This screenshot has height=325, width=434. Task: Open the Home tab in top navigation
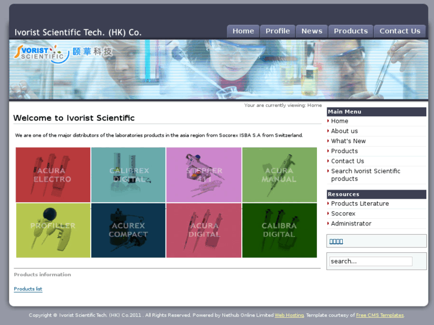[x=243, y=31]
